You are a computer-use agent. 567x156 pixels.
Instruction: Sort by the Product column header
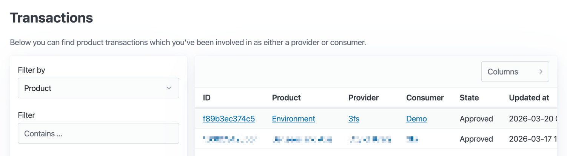click(286, 98)
